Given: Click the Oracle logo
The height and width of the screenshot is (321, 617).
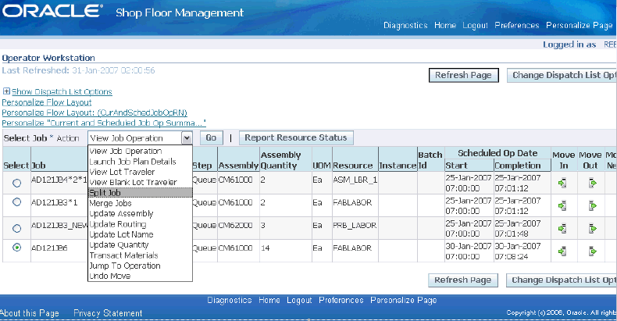Looking at the screenshot, I should click(52, 11).
